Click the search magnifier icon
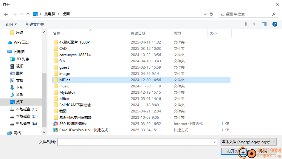The height and width of the screenshot is (159, 282). coord(274,14)
